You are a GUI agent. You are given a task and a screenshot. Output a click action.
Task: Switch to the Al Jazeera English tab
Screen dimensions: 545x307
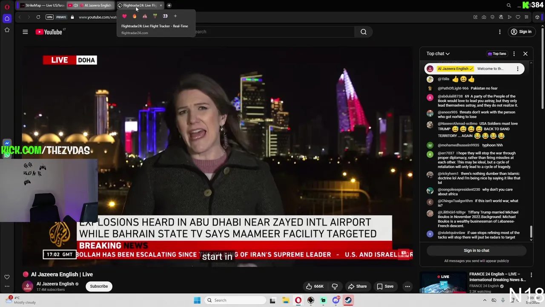tap(92, 6)
